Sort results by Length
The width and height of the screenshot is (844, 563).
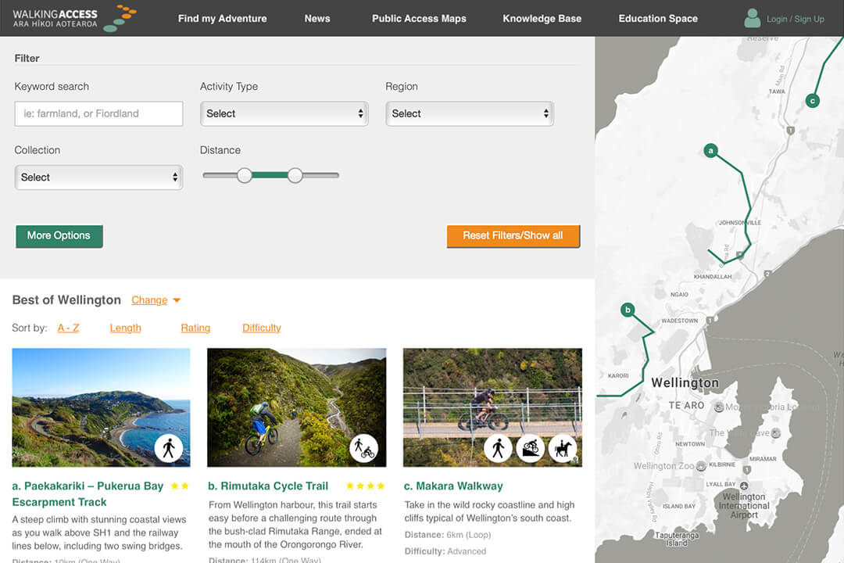[125, 328]
